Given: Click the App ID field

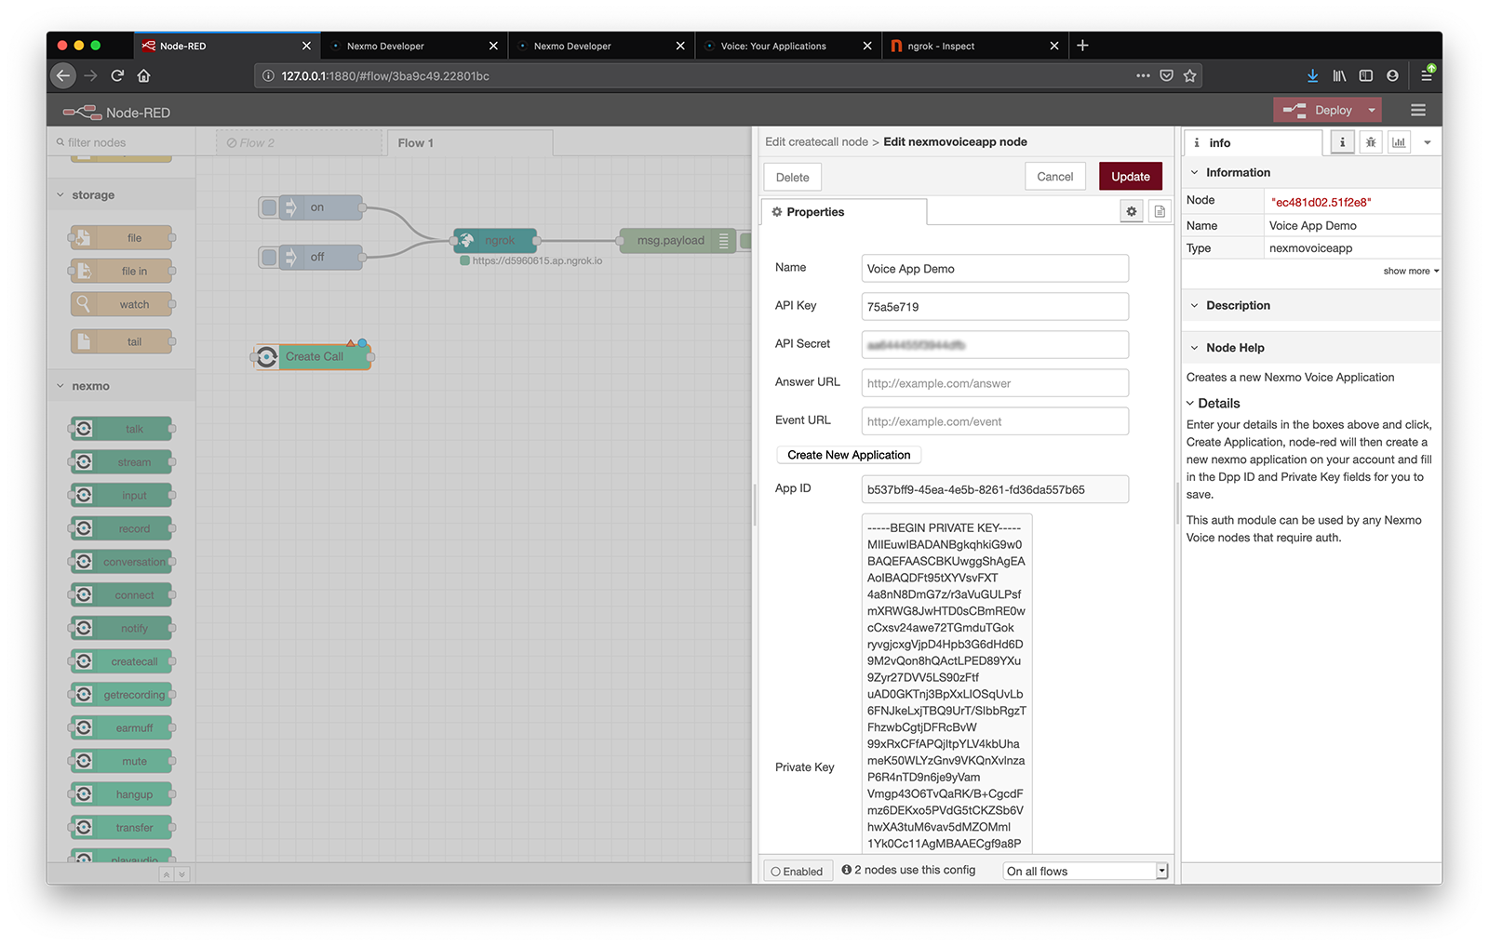Looking at the screenshot, I should [x=995, y=489].
